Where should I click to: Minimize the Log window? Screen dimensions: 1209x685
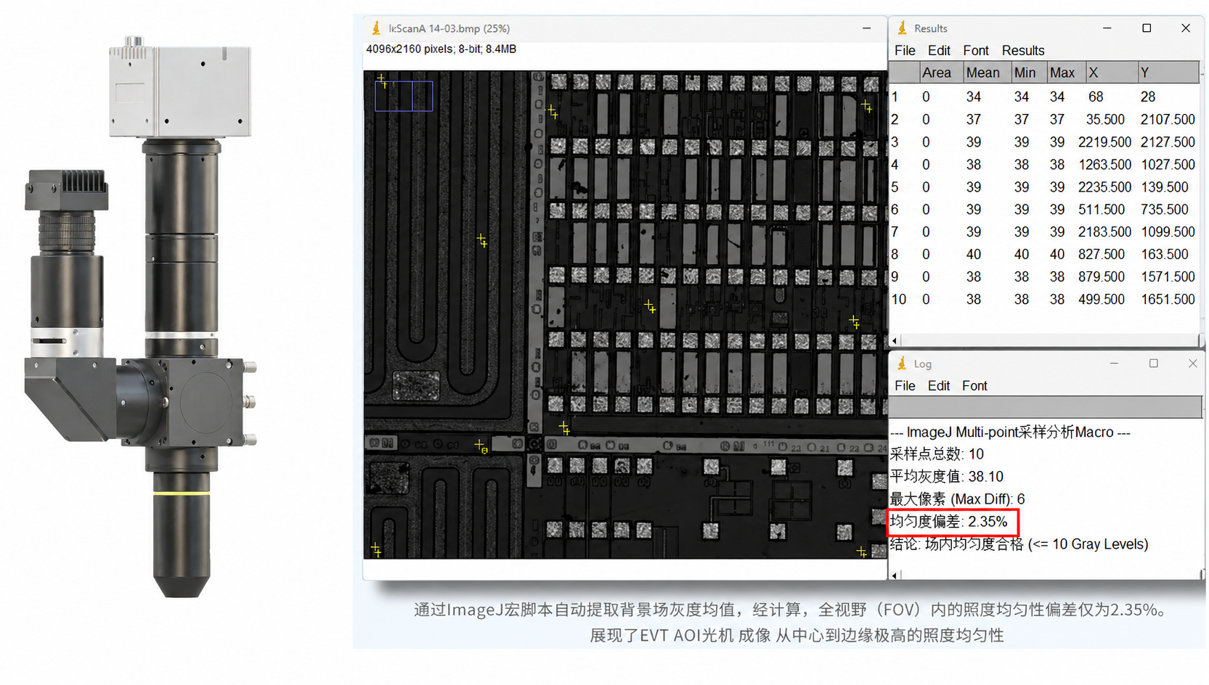(x=1114, y=364)
